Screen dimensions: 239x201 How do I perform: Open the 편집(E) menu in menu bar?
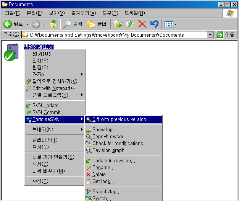tap(35, 13)
